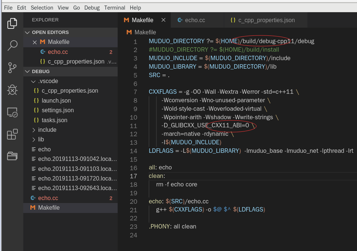Viewport: 357px width, 251px height.
Task: Close the Makefile editor tab
Action: 163,20
